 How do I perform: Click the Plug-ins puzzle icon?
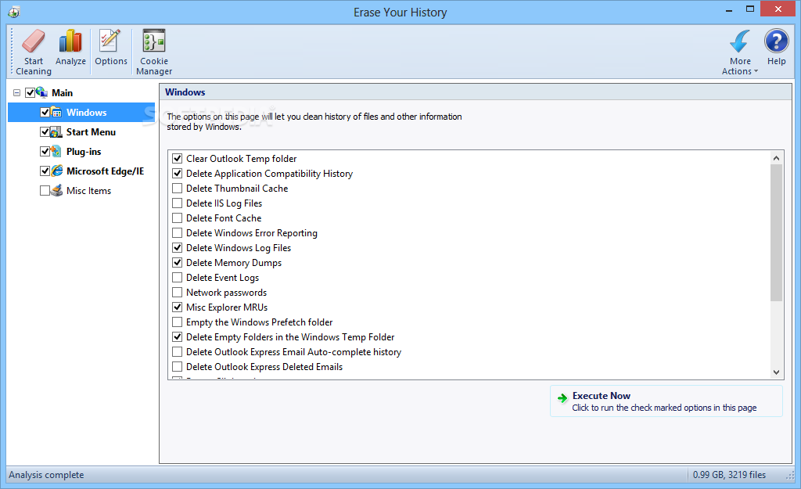click(56, 151)
